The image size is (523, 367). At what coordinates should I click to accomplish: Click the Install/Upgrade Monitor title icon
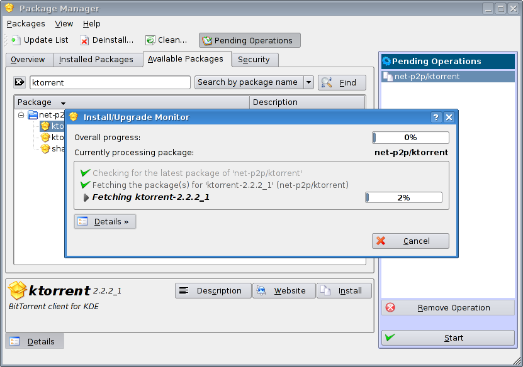tap(74, 117)
